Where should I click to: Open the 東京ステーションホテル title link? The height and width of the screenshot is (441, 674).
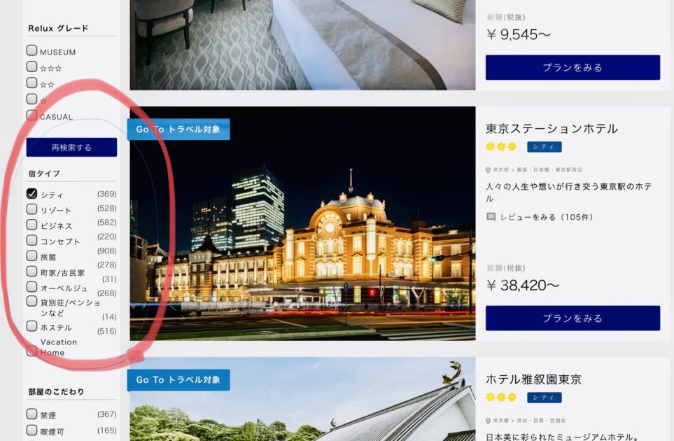552,129
